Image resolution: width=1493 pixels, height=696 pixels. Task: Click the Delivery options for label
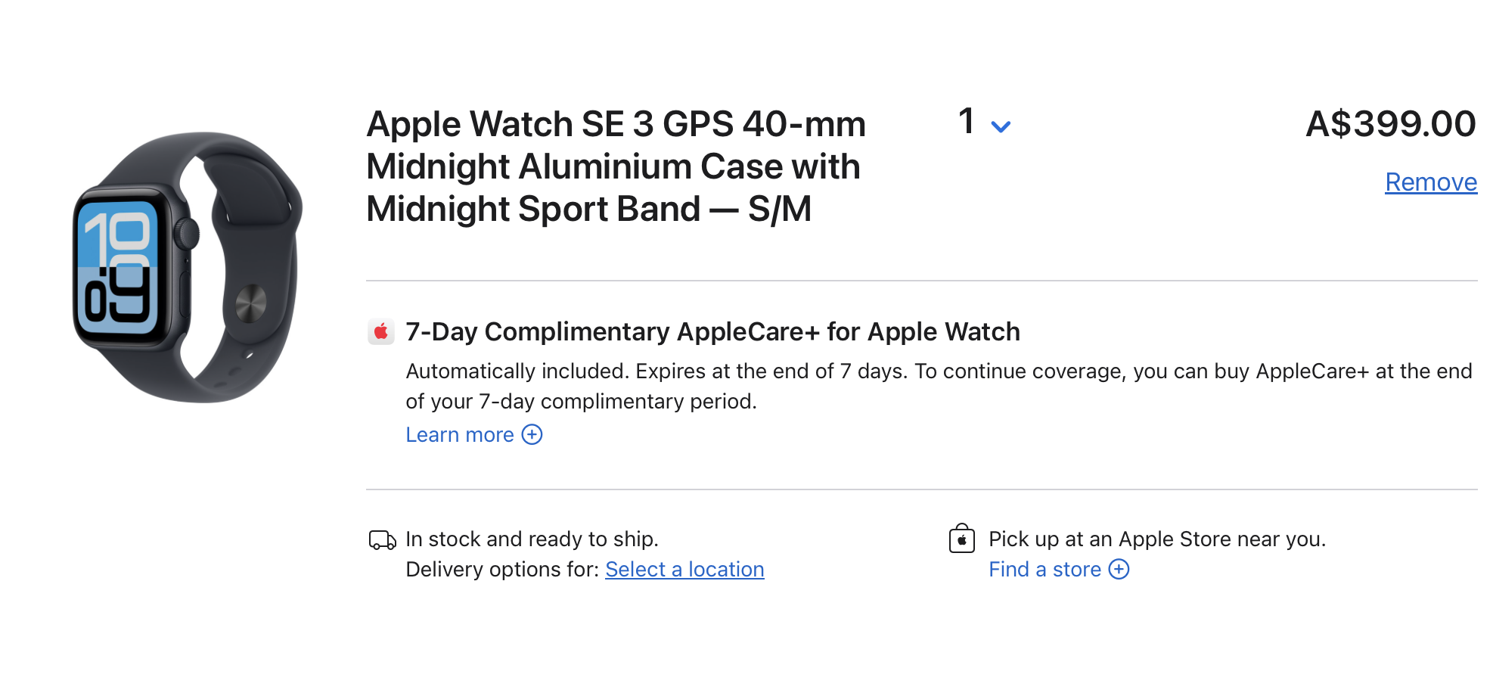pos(502,570)
